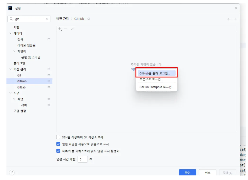The image size is (248, 180).
Task: Click 추가된 계정이 없습니다 message text
Action: (x=146, y=64)
